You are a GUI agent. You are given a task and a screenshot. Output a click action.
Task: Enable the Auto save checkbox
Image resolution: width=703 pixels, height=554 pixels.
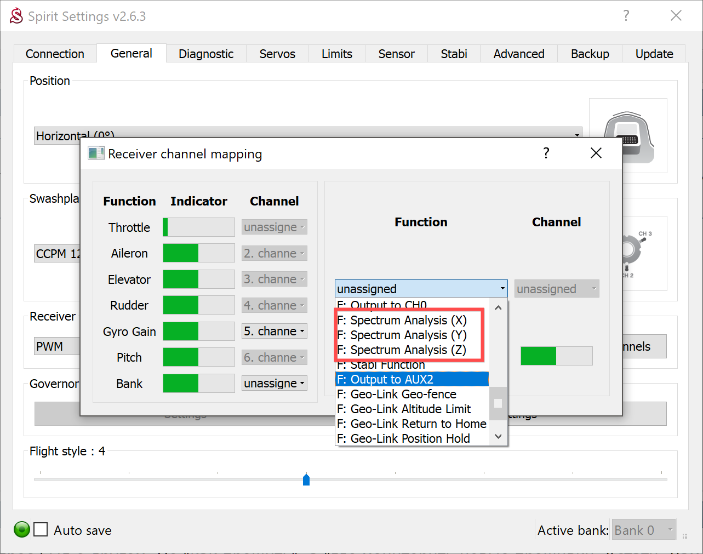click(41, 530)
